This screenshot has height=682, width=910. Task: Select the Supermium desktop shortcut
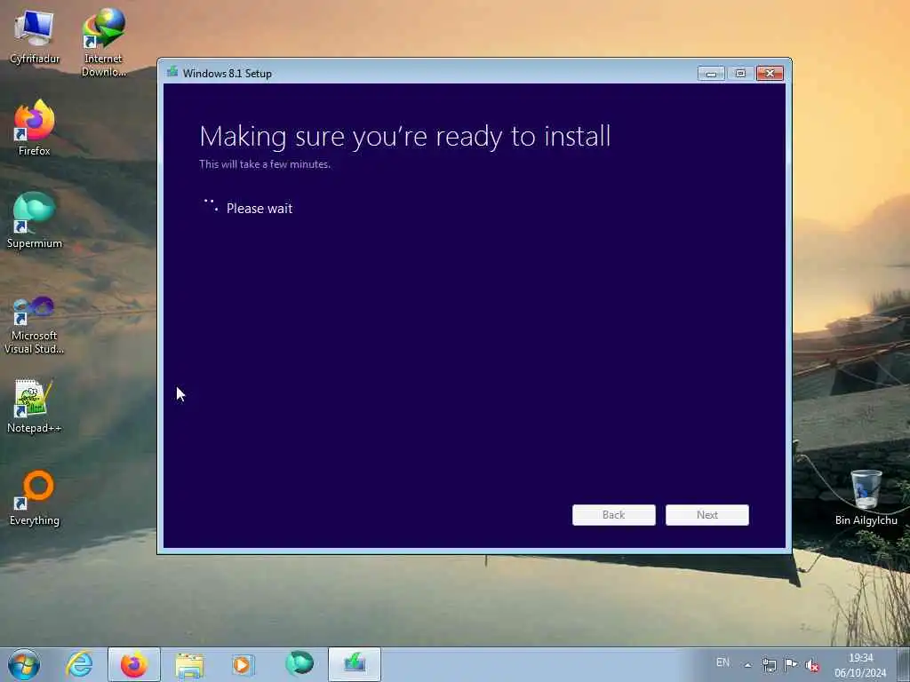[x=35, y=220]
